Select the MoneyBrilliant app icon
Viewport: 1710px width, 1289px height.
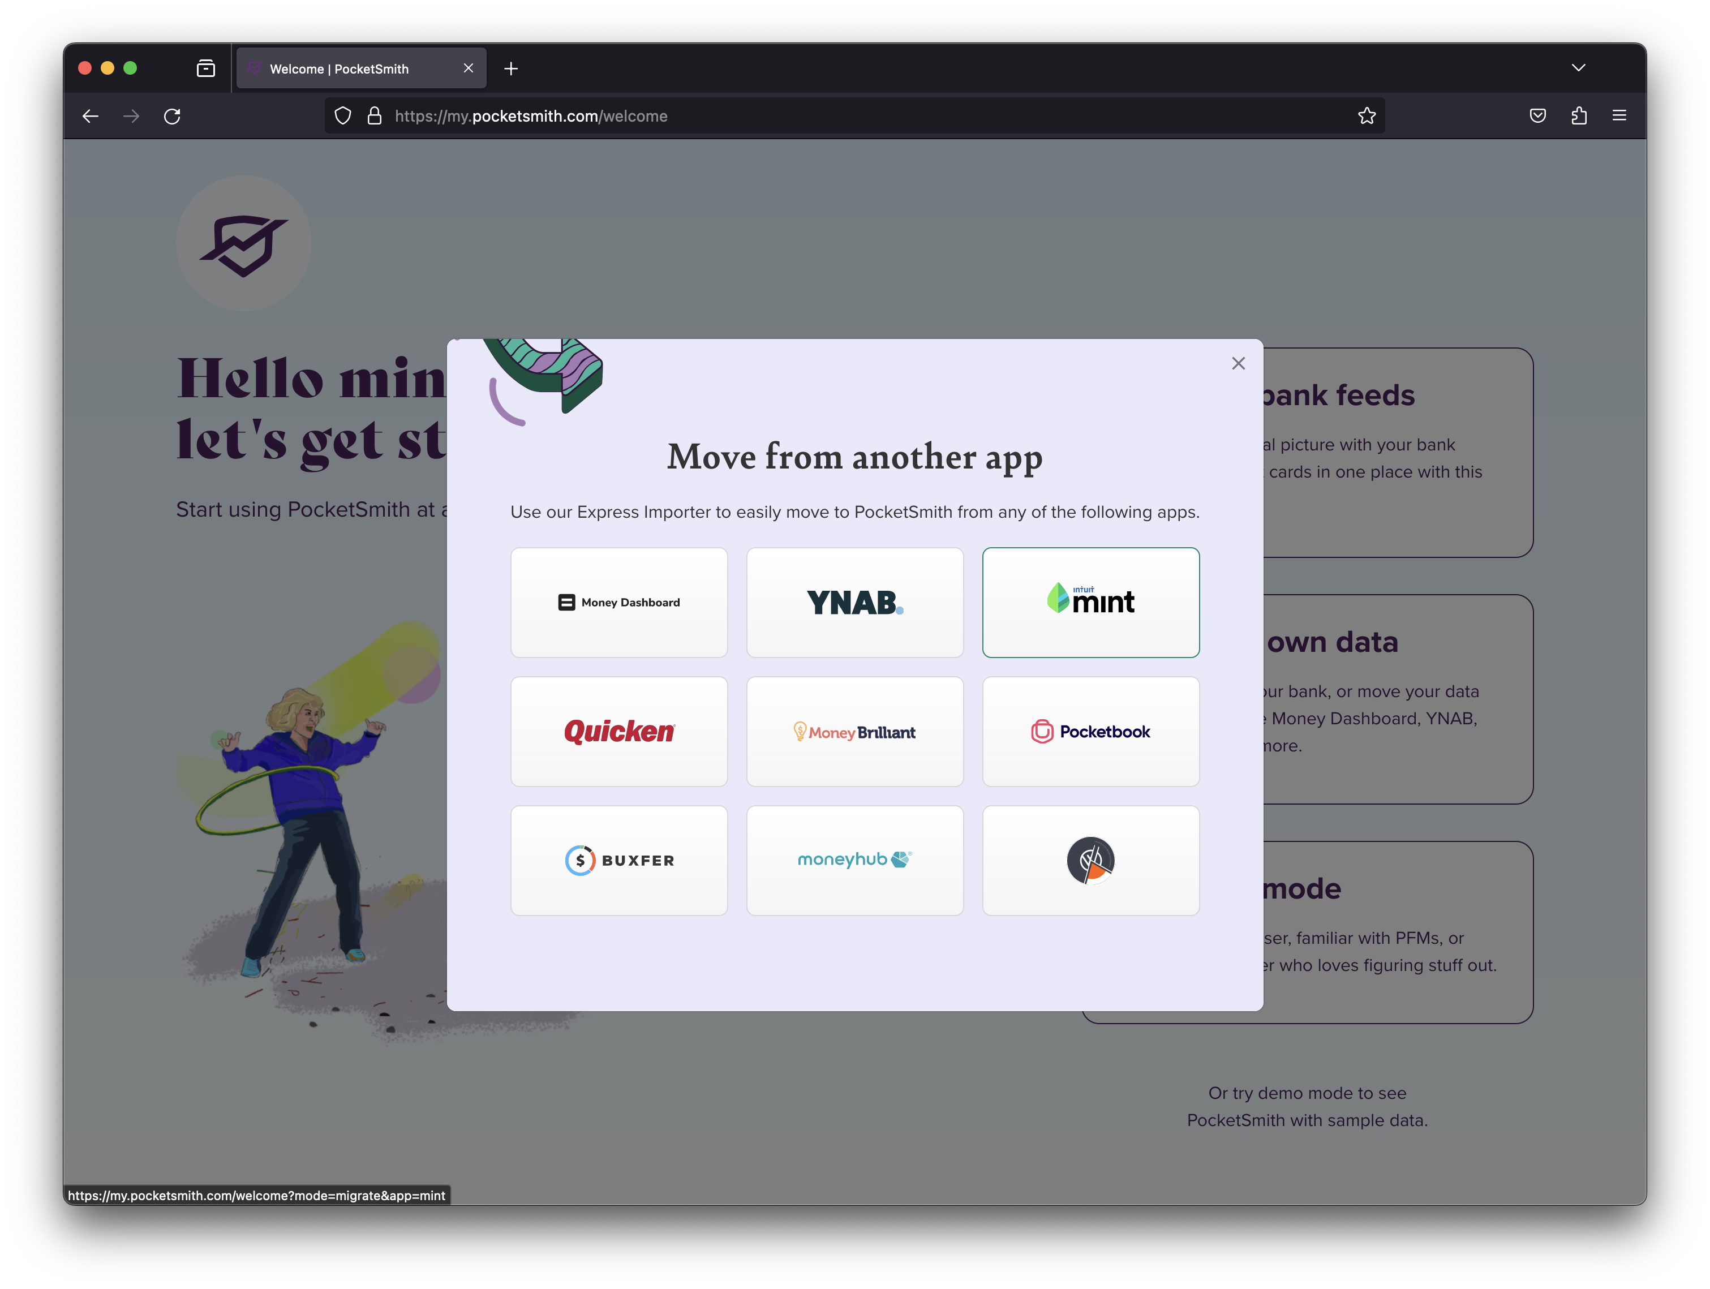tap(856, 731)
